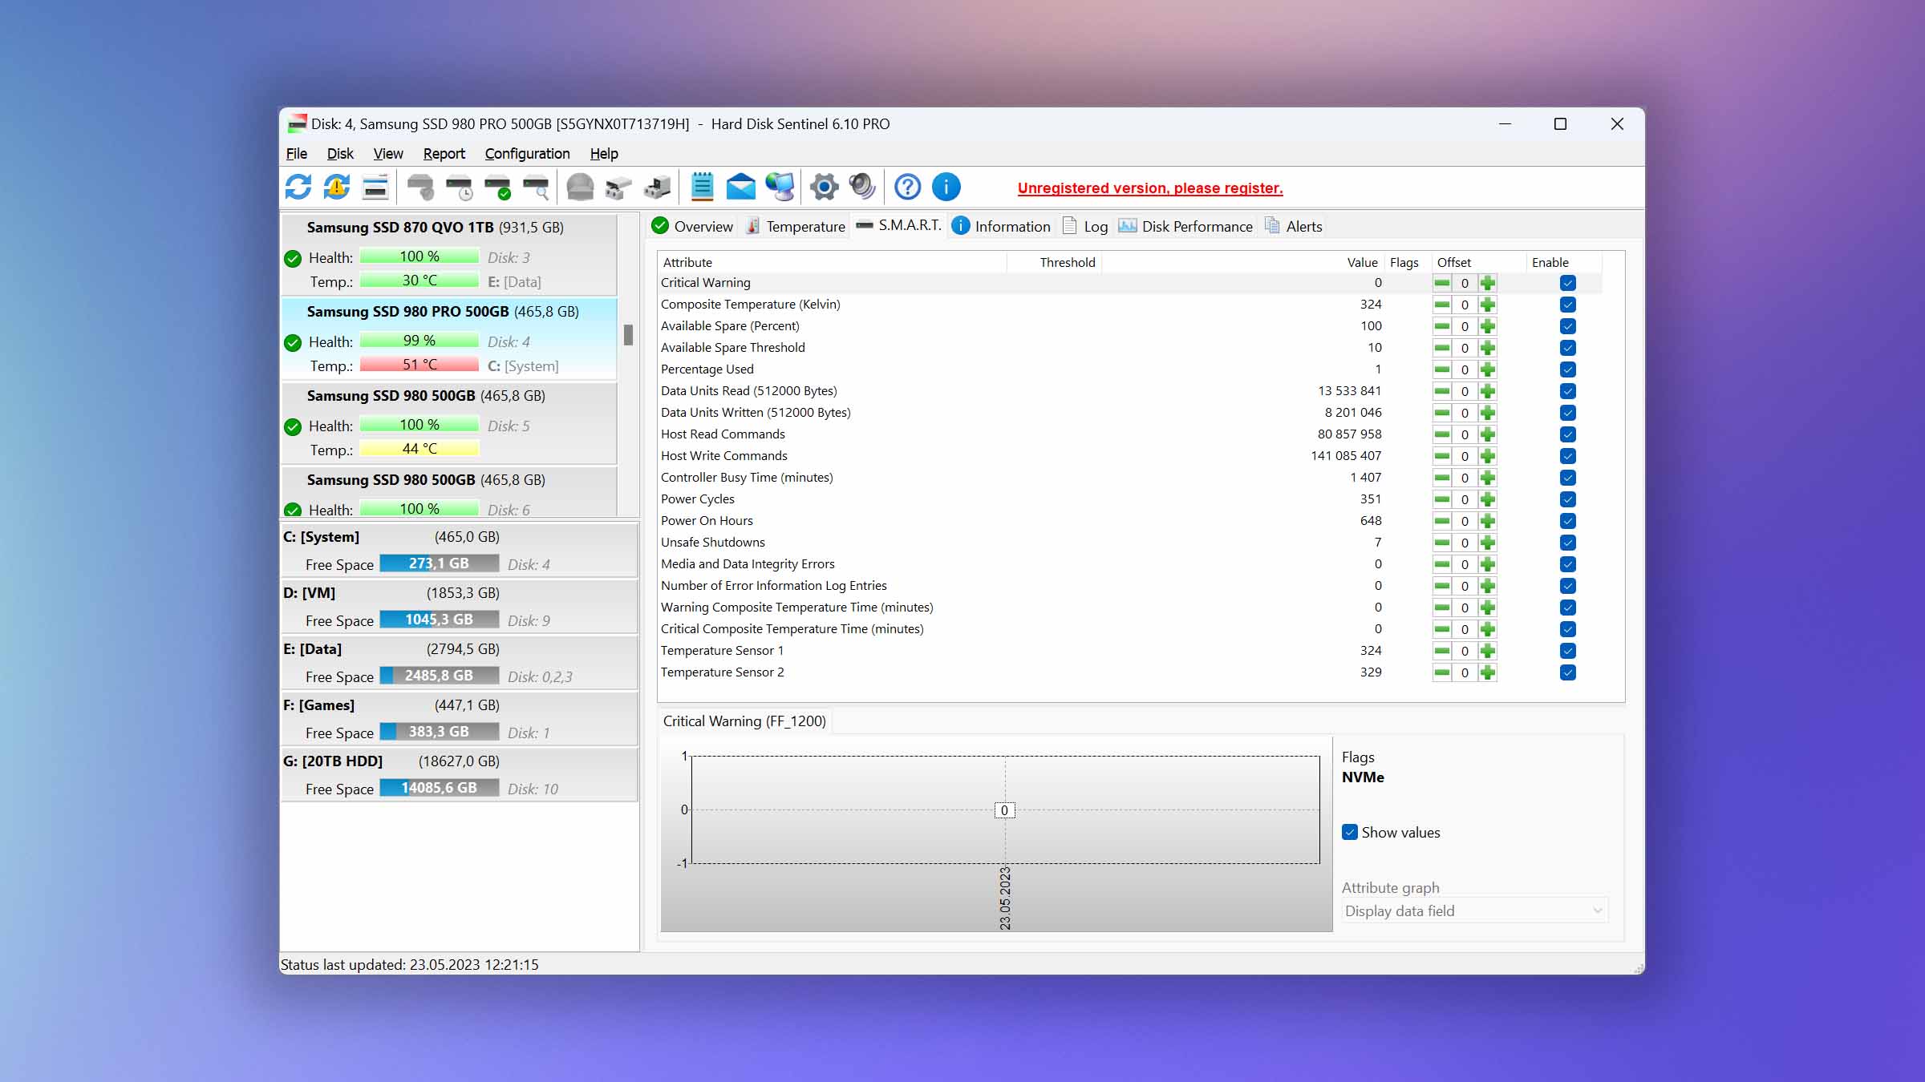Viewport: 1925px width, 1082px height.
Task: Click green minus offset for Percentage Used
Action: coord(1441,369)
